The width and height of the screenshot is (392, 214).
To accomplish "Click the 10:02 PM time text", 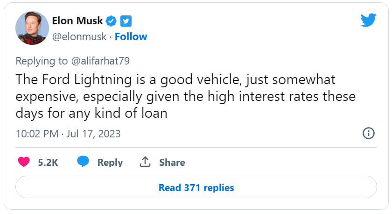I will coord(37,134).
